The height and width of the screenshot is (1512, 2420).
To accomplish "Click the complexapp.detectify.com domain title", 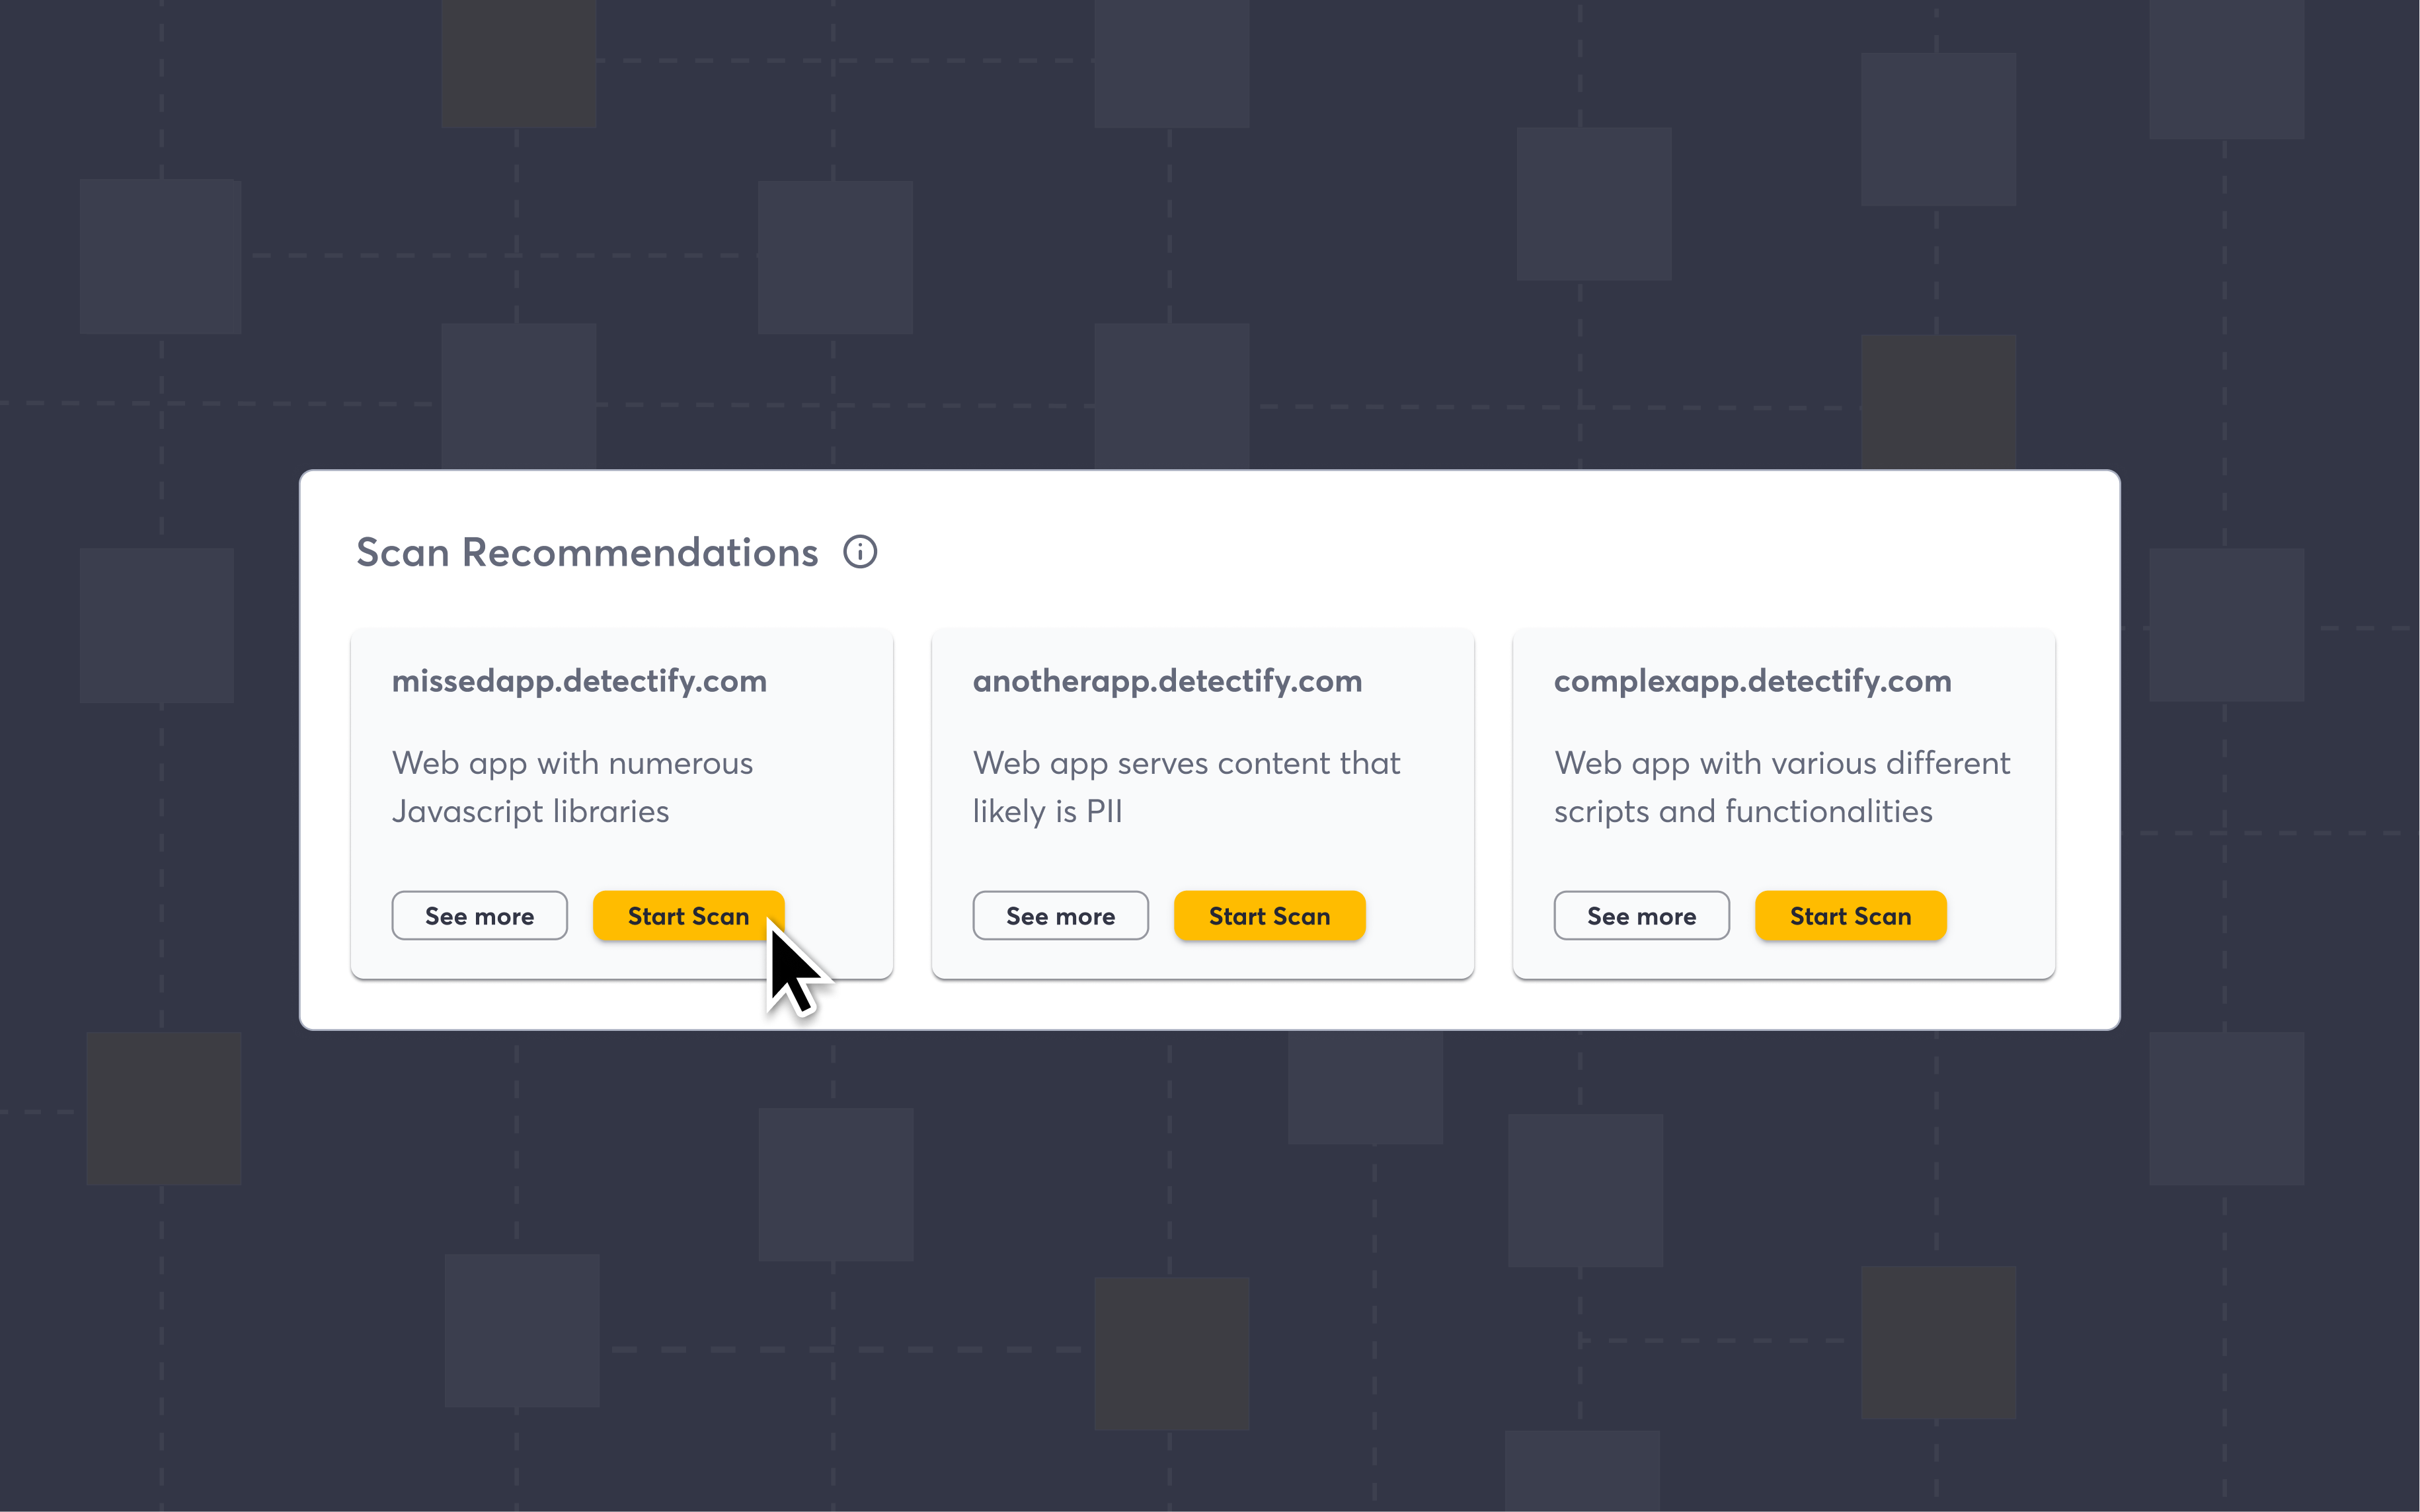I will 1753,681.
